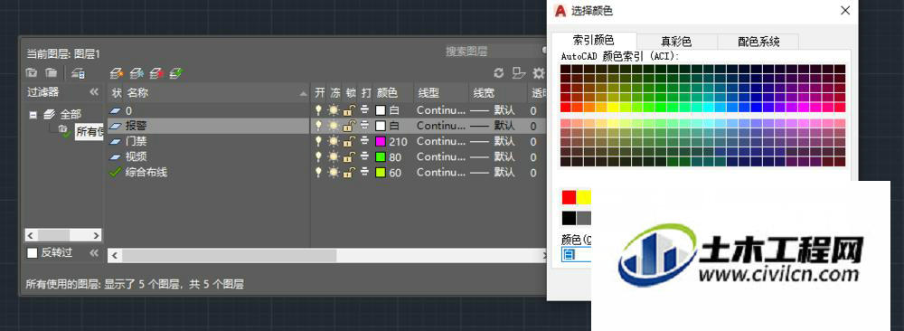Lock the 综合布线 layer padlock

coord(349,173)
